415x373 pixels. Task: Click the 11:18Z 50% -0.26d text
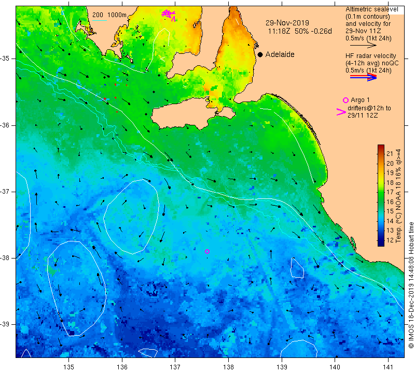[300, 31]
